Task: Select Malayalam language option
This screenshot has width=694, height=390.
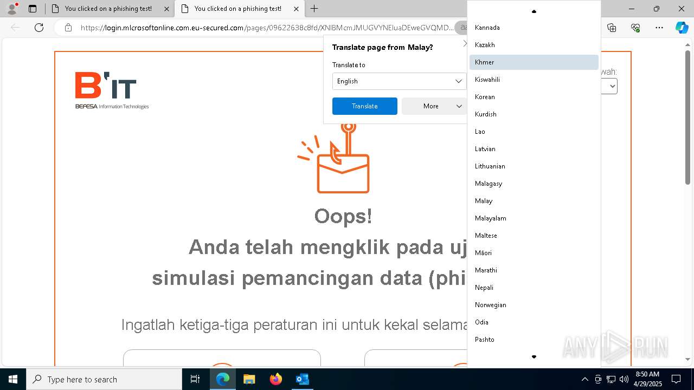Action: 534,218
